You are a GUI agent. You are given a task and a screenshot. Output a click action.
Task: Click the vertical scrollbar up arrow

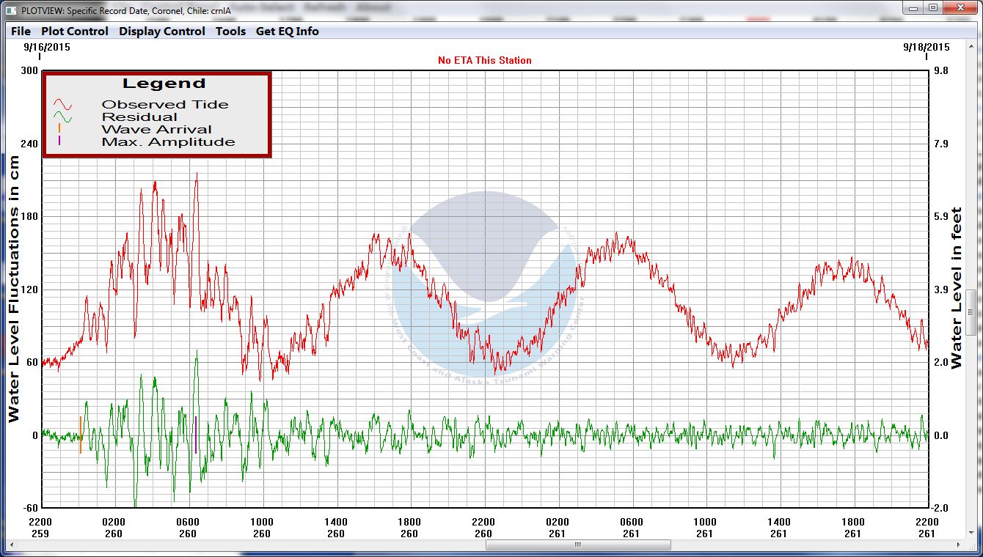click(971, 45)
